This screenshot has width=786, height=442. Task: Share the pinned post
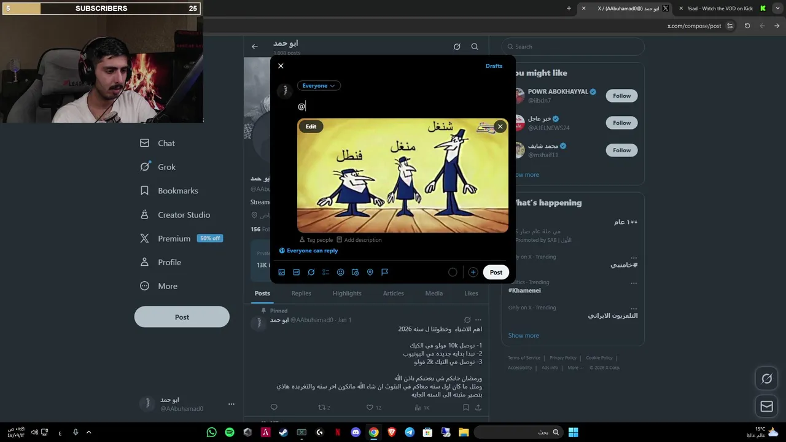coord(478,408)
